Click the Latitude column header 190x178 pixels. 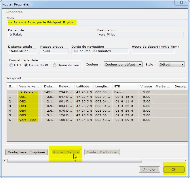click(84, 87)
